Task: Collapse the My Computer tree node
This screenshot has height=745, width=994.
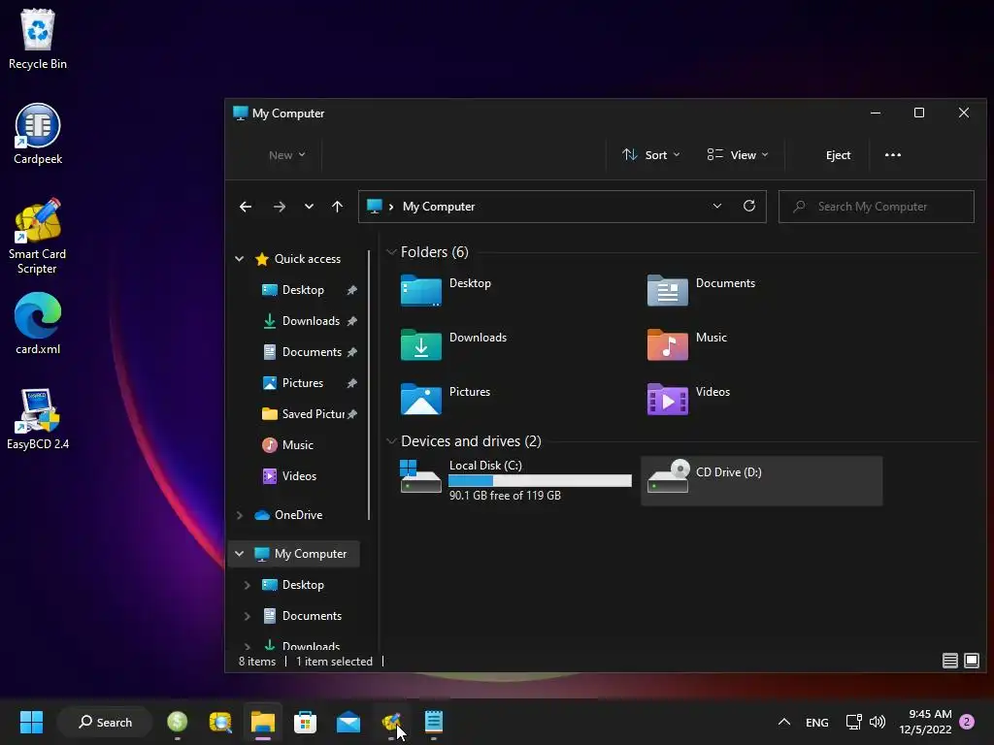Action: (x=239, y=554)
